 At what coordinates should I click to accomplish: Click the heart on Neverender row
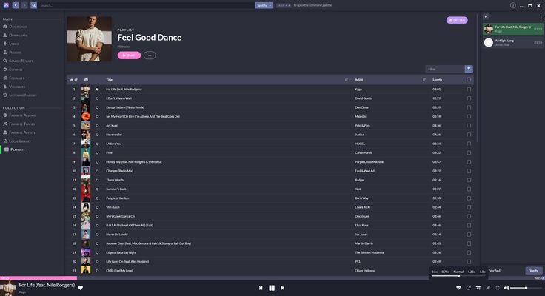pyautogui.click(x=97, y=135)
